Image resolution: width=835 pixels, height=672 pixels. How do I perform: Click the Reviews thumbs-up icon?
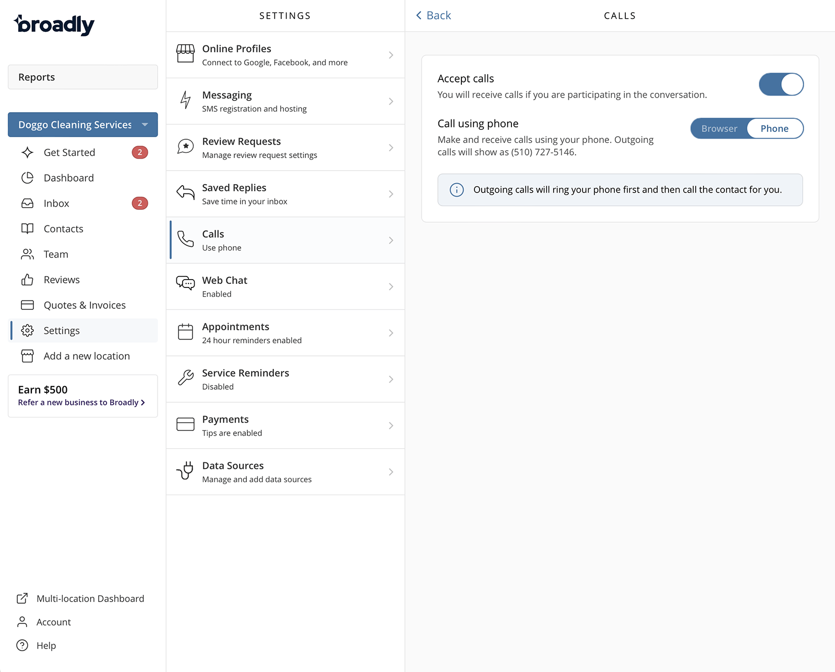click(x=28, y=280)
